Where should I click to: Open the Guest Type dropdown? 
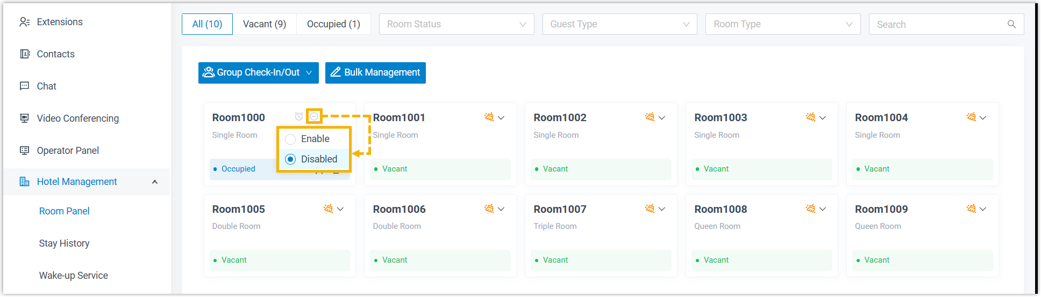pos(619,24)
